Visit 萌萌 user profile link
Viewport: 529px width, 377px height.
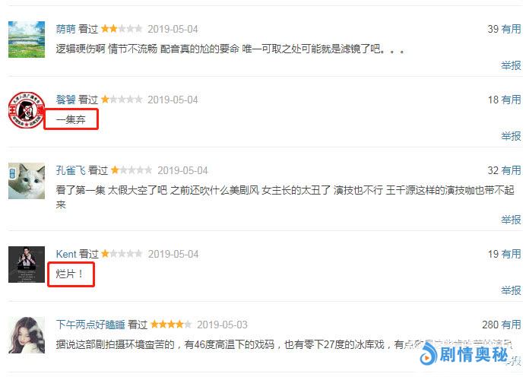[66, 29]
